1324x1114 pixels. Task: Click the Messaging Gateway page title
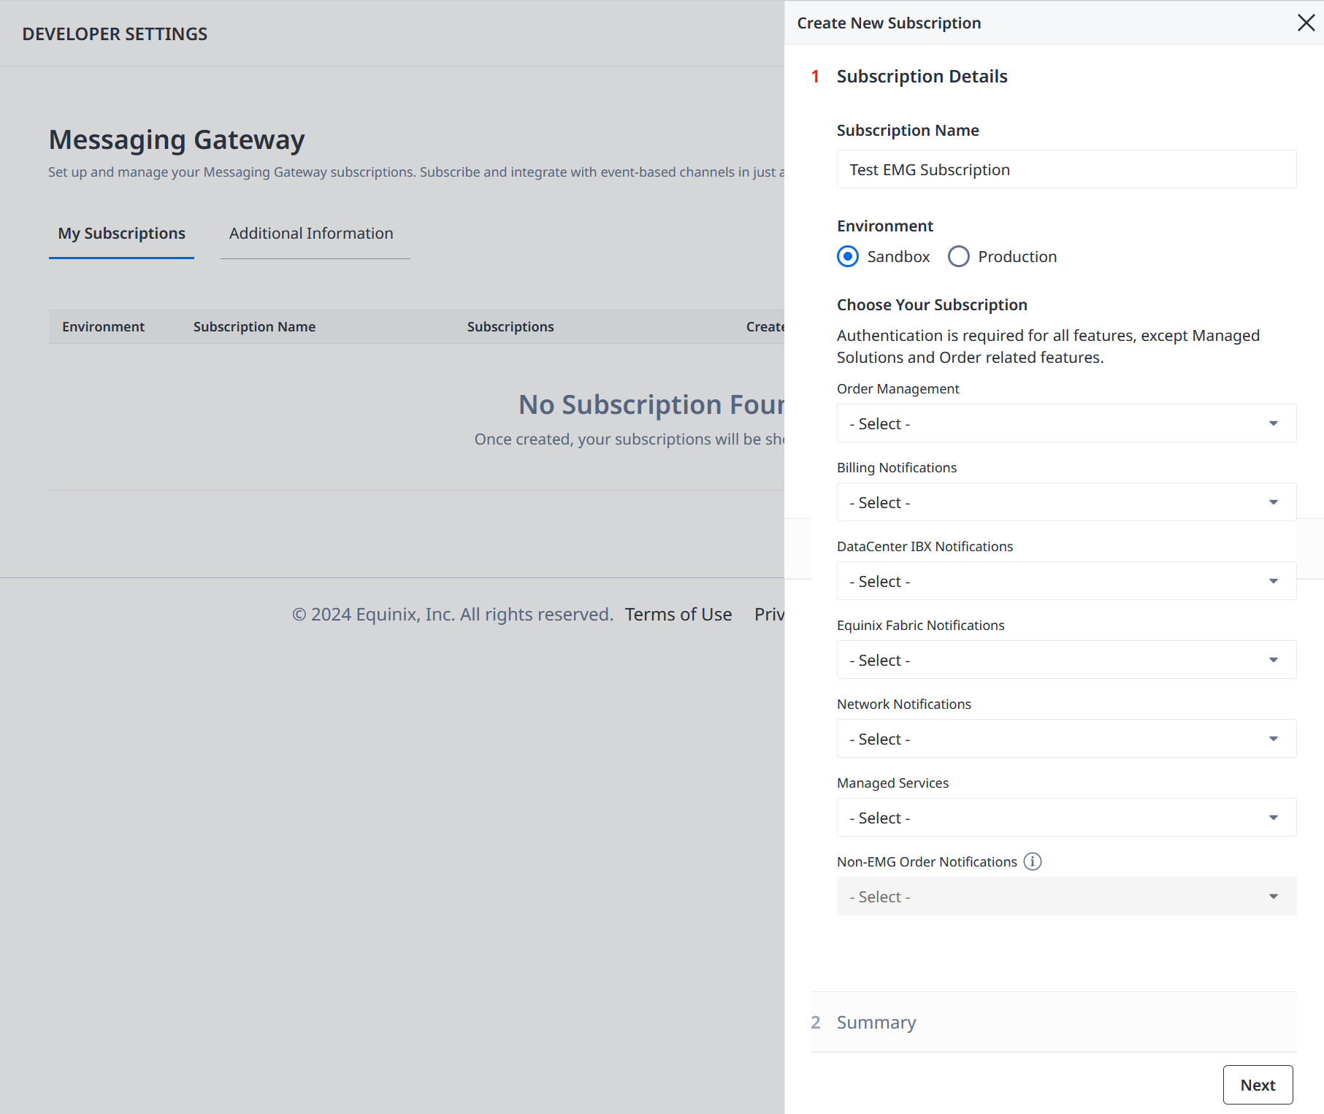[177, 139]
